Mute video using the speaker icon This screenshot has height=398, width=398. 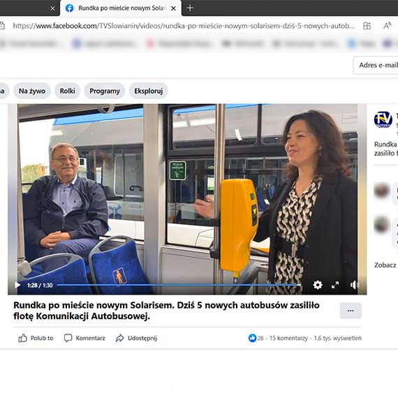coord(354,285)
